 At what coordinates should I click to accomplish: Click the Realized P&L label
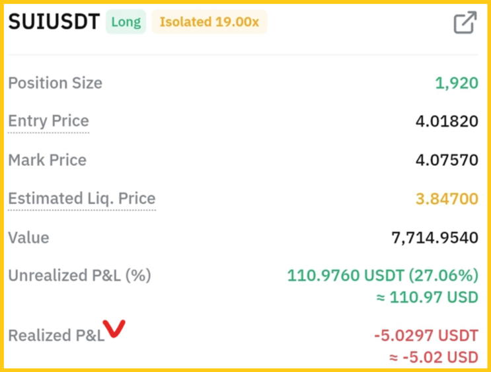pyautogui.click(x=56, y=336)
